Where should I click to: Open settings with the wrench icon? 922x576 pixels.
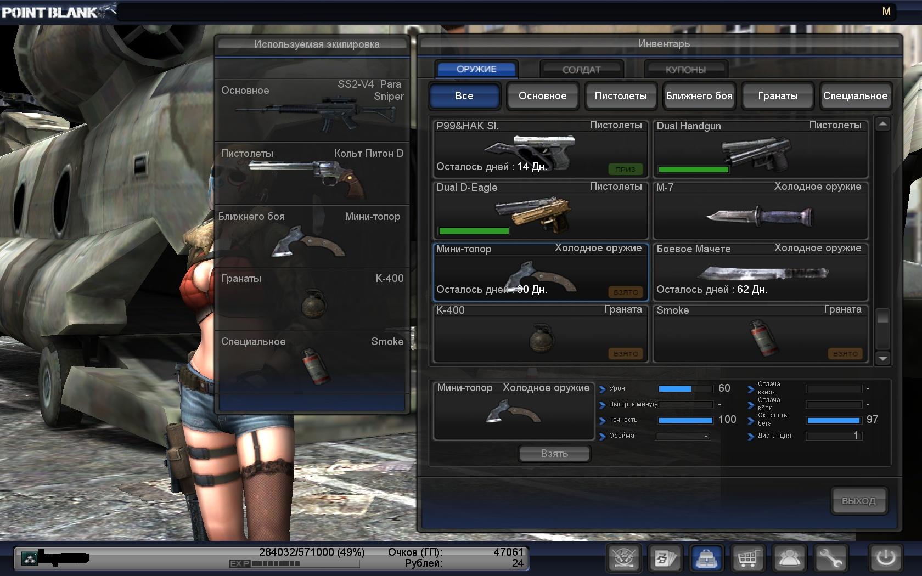[830, 558]
